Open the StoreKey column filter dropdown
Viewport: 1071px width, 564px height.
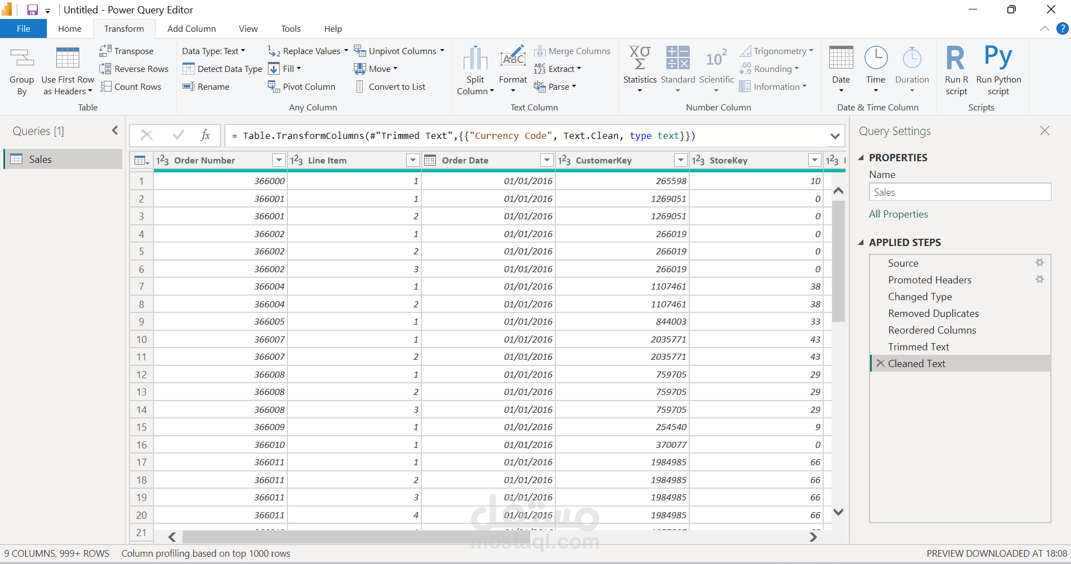[x=815, y=160]
